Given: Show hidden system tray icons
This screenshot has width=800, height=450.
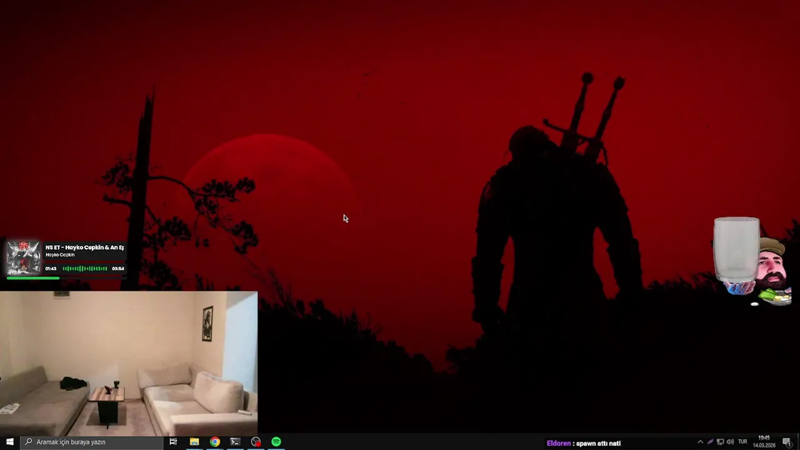Looking at the screenshot, I should pos(700,442).
